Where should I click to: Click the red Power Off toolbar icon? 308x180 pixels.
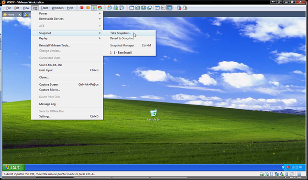(82, 8)
